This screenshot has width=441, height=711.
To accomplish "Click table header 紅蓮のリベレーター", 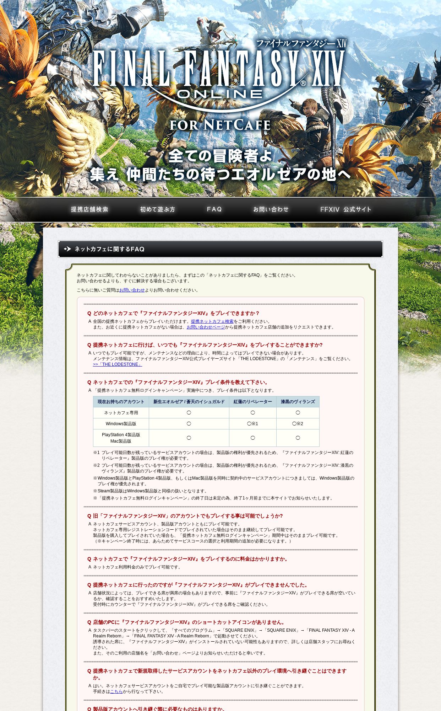I will [253, 402].
